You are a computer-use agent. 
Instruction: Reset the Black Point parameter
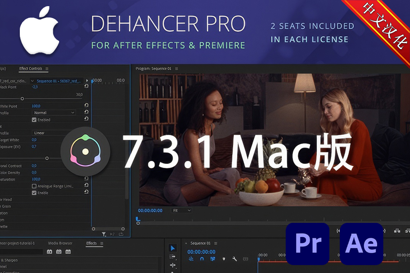pos(86,86)
